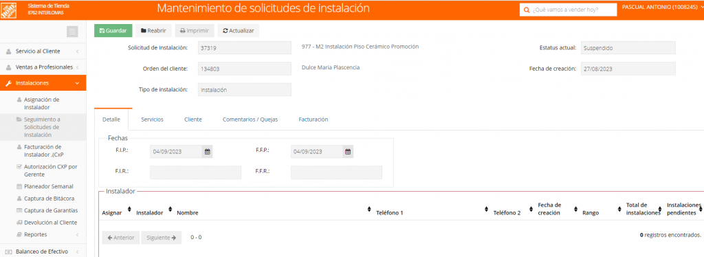Open the PASCUAL ANTONIO user dropdown
Image resolution: width=704 pixels, height=257 pixels.
pyautogui.click(x=662, y=7)
